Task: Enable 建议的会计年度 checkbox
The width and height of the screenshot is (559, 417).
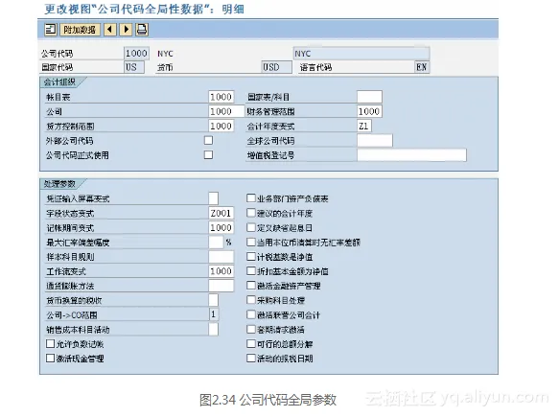Action: click(251, 213)
